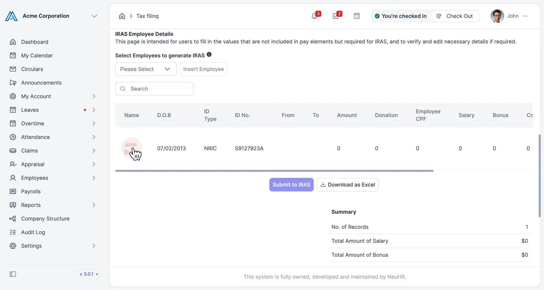Click the Total Amount of Salary row
544x290 pixels.
coord(430,241)
